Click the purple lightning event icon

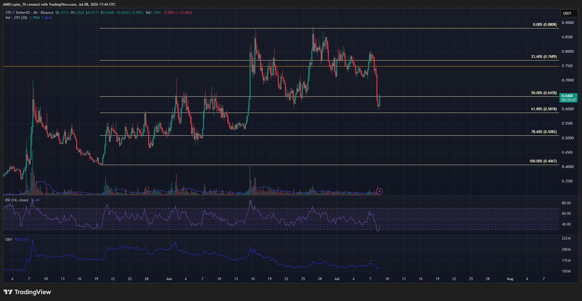[379, 191]
